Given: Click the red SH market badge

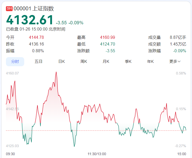Looking at the screenshot, I should click(9, 9).
